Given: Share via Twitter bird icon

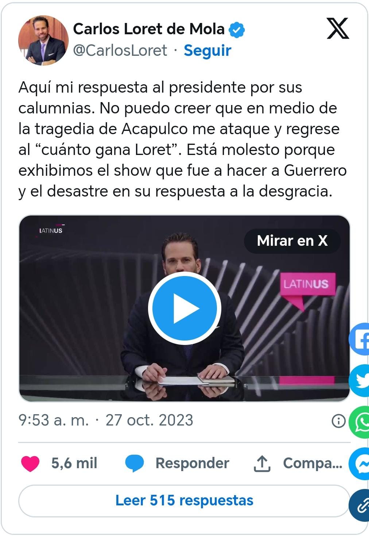Looking at the screenshot, I should coord(359,381).
